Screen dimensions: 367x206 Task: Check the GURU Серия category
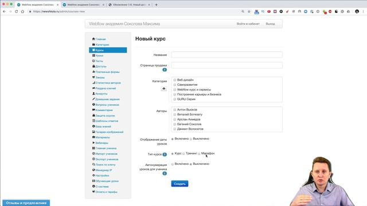174,99
